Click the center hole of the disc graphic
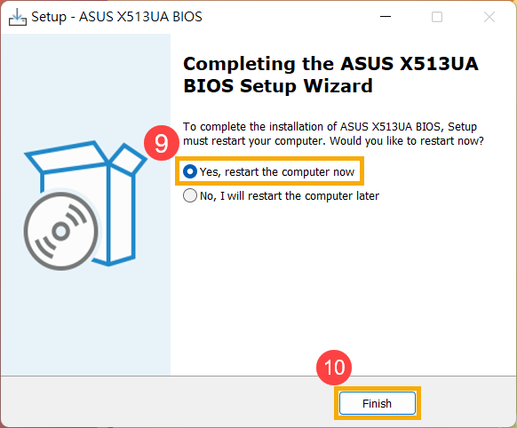Viewport: 517px width, 428px height. click(x=61, y=231)
